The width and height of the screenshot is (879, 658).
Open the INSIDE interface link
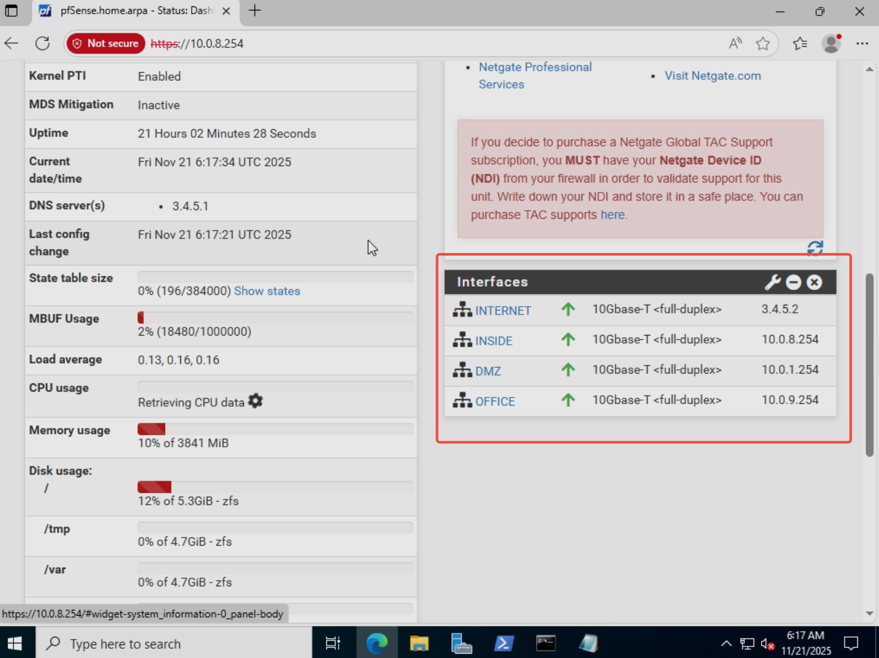tap(494, 341)
